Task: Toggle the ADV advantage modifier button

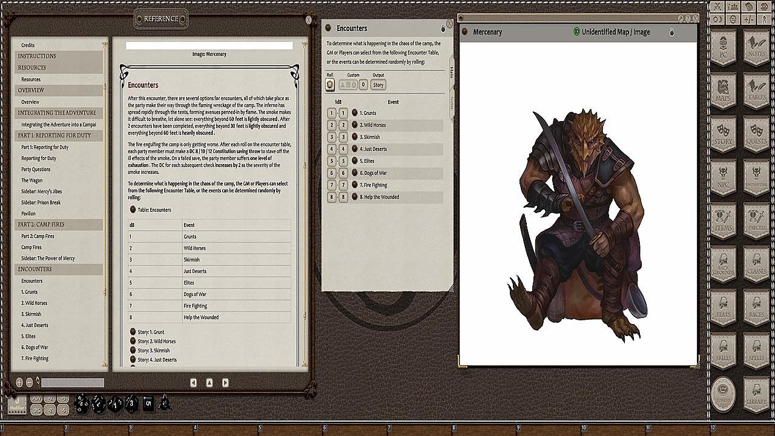Action: [36, 398]
